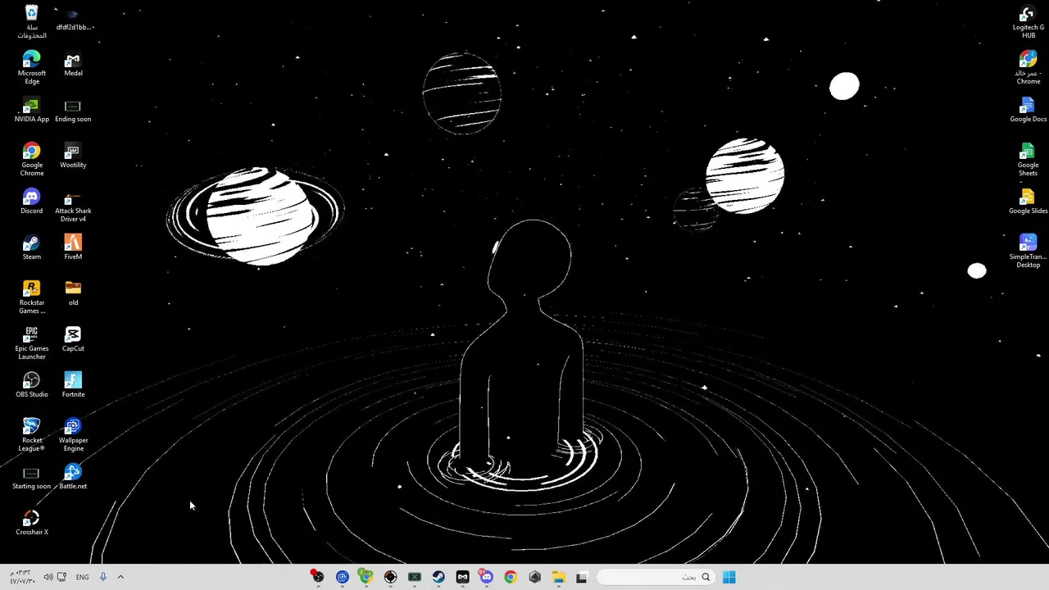Select Google Sheets desktop shortcut
Image resolution: width=1049 pixels, height=590 pixels.
(x=1028, y=159)
